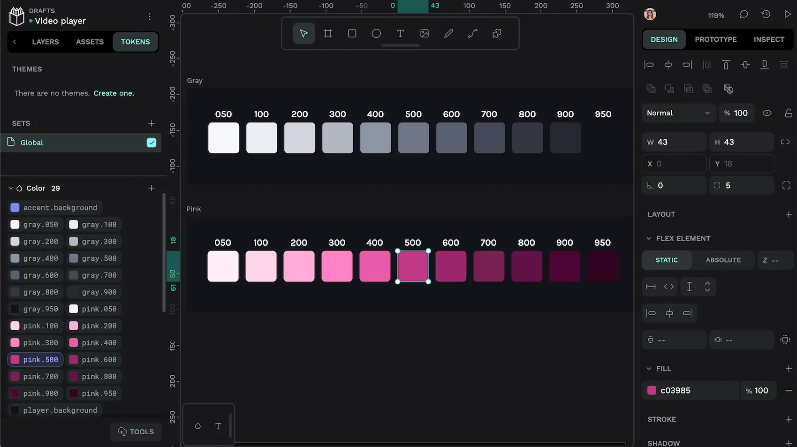This screenshot has width=797, height=447.
Task: Set flex position to Absolute
Action: tap(723, 260)
